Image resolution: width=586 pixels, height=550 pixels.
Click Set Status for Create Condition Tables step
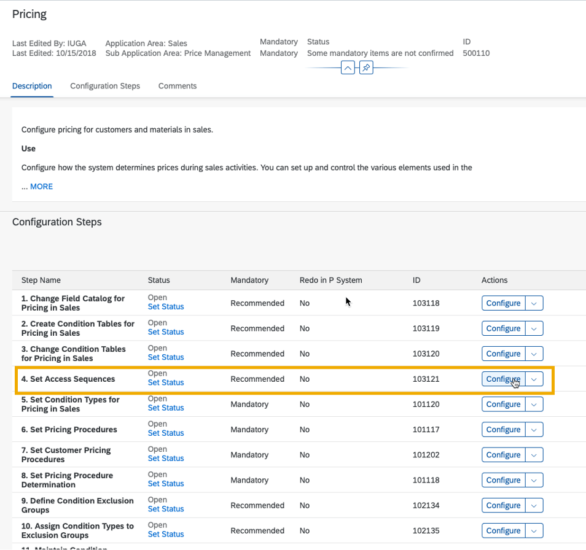coord(166,332)
